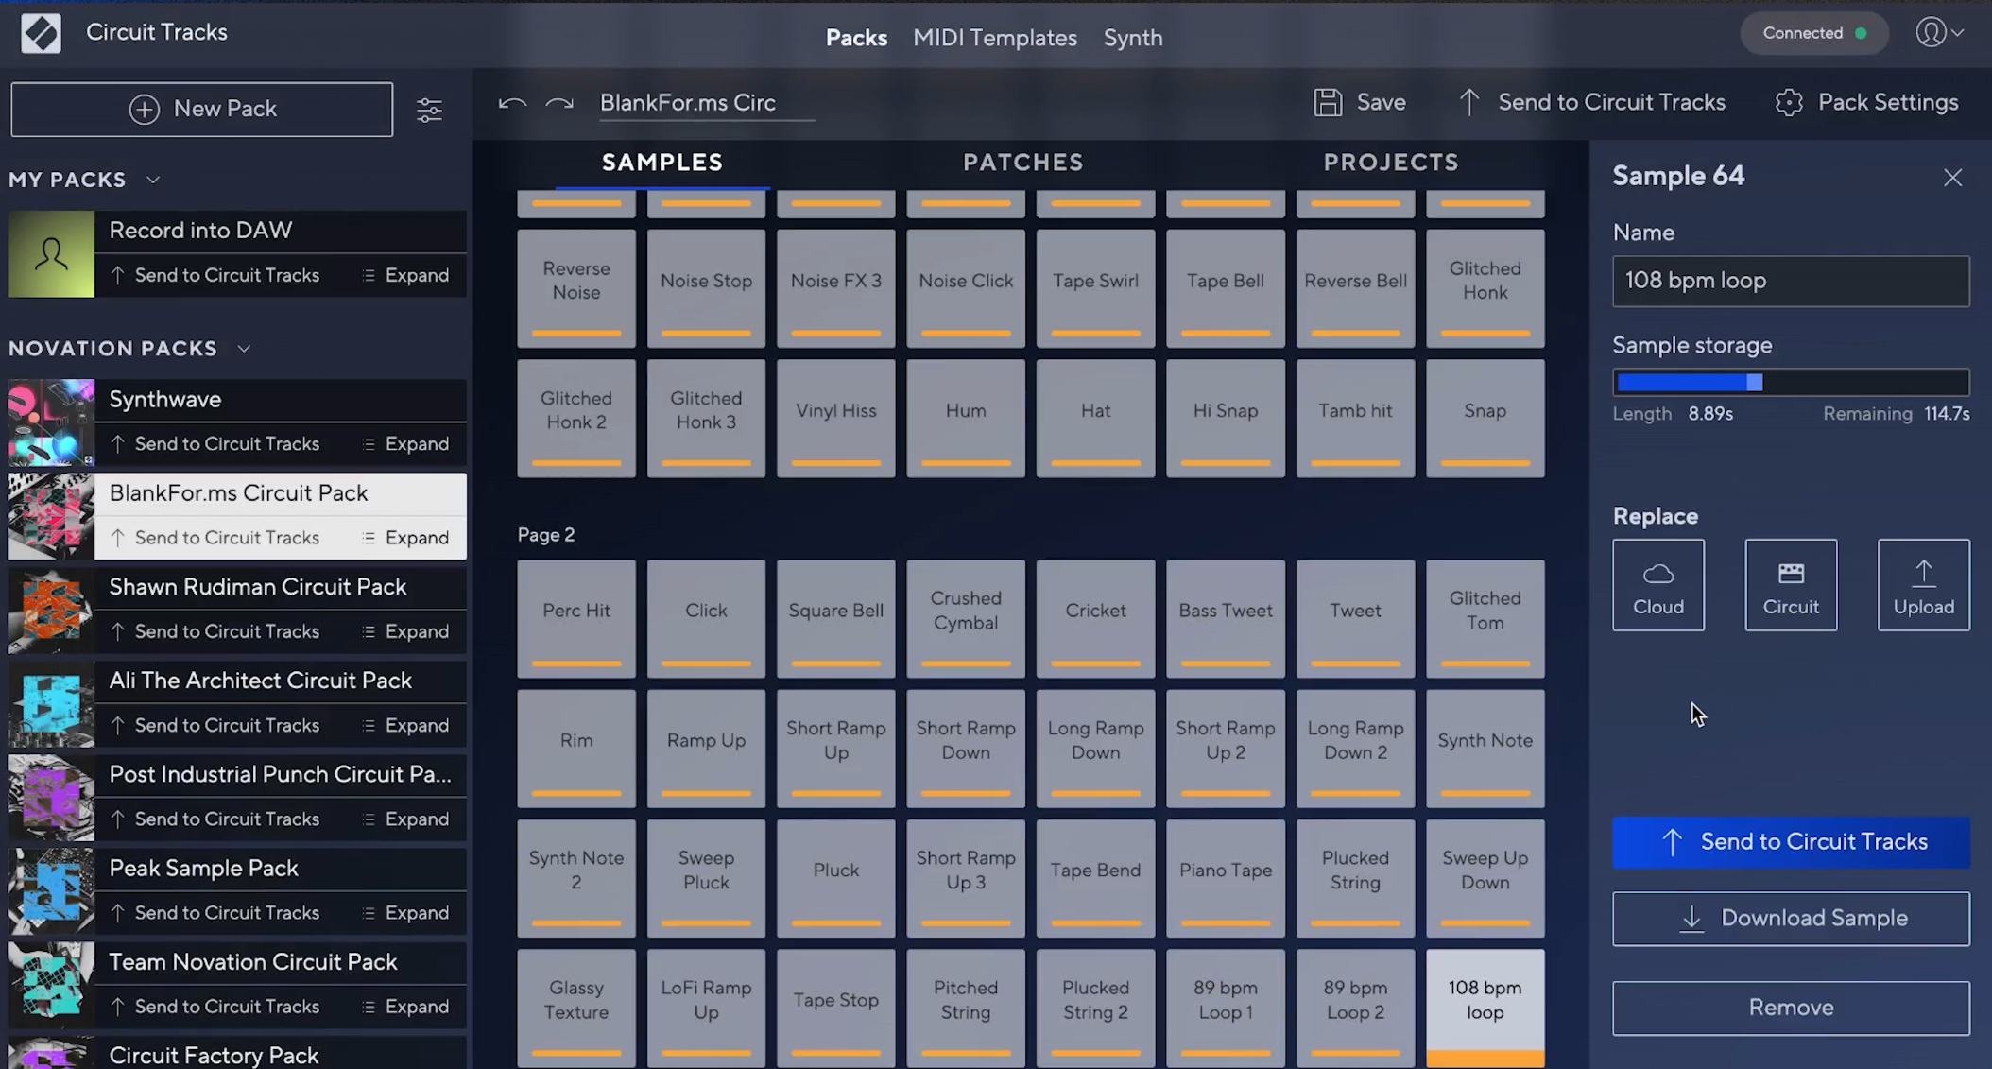Click the Novation logo icon
This screenshot has width=1992, height=1069.
pos(41,33)
